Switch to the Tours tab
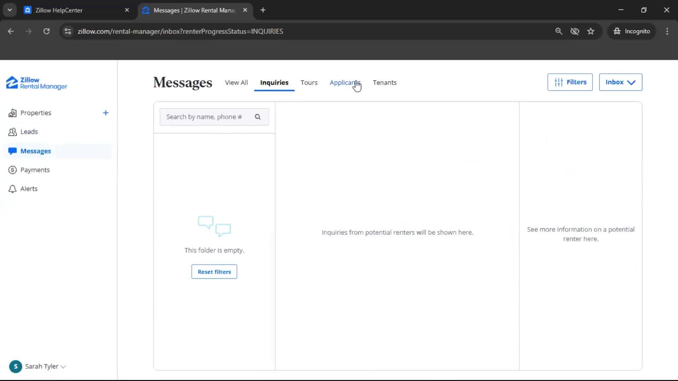This screenshot has width=678, height=381. pos(309,83)
